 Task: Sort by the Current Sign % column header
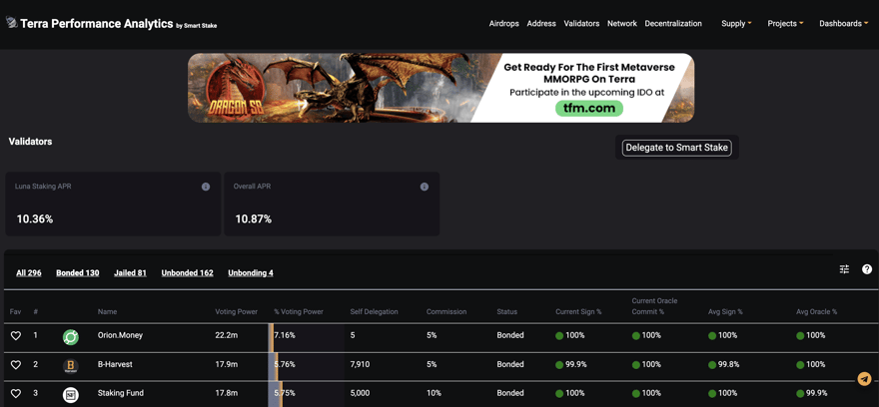click(578, 312)
